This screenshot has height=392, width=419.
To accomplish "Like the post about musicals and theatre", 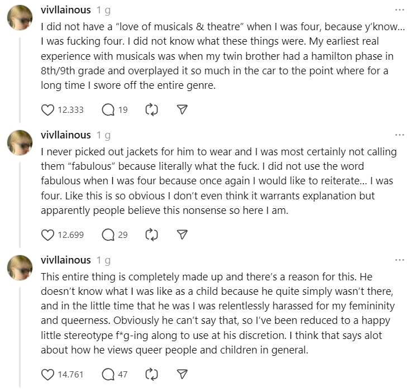I will (47, 110).
